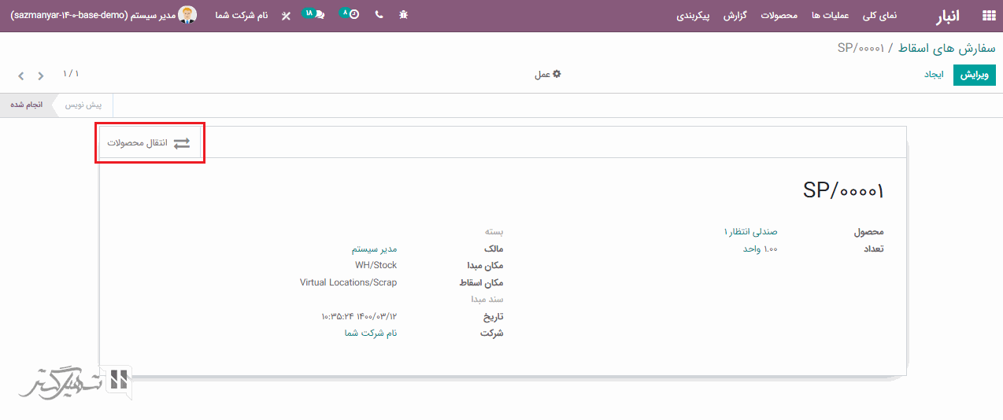Click the debug bug icon

point(403,15)
